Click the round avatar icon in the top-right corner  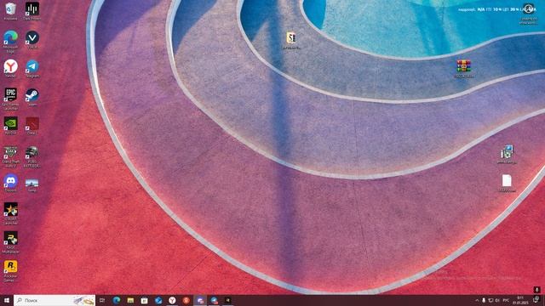tap(528, 8)
